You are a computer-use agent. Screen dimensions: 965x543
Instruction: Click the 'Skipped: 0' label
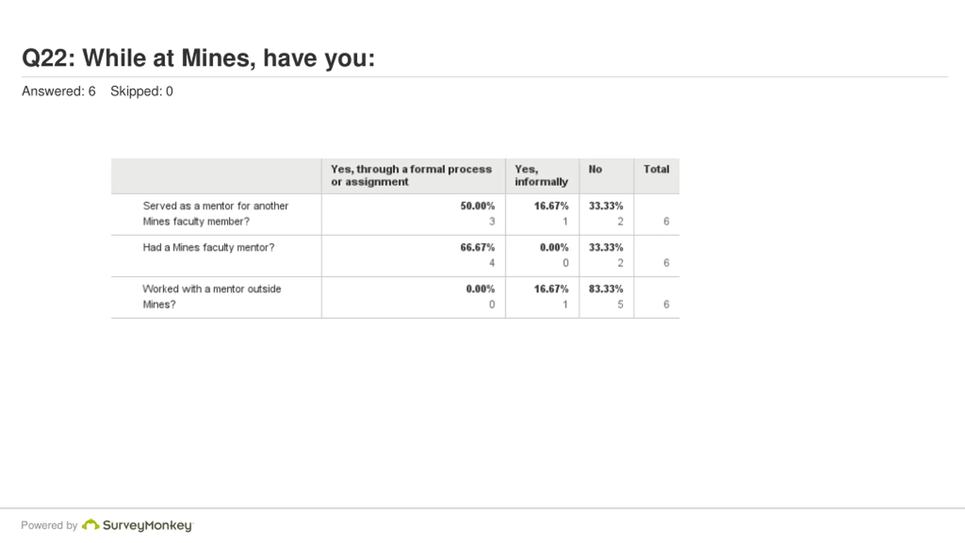pos(141,91)
